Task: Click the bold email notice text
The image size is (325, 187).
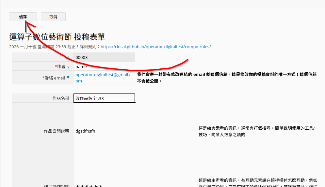Action: click(227, 78)
